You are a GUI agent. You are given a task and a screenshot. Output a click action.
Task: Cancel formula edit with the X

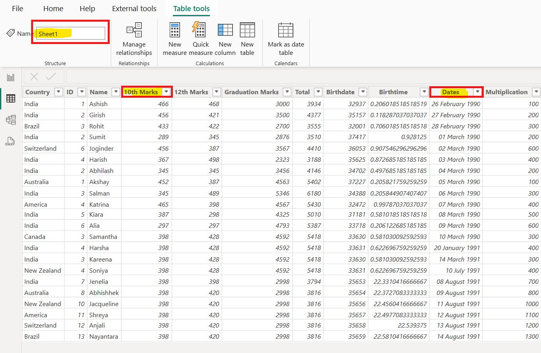click(34, 77)
